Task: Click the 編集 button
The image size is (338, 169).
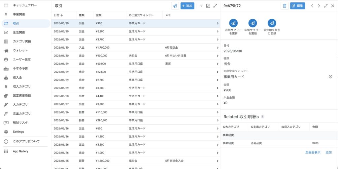Action: point(297,6)
